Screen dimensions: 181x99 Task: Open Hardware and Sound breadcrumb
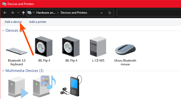coord(46,13)
